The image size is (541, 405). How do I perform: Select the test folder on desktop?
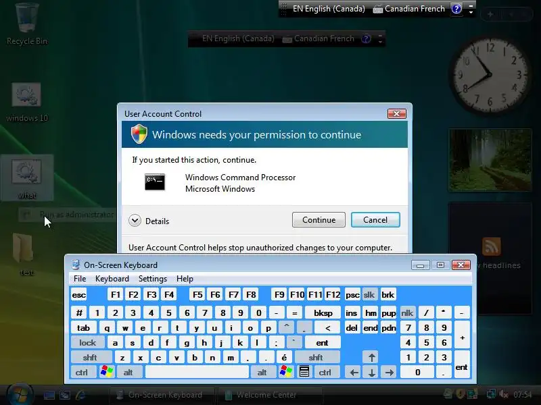[x=24, y=255]
